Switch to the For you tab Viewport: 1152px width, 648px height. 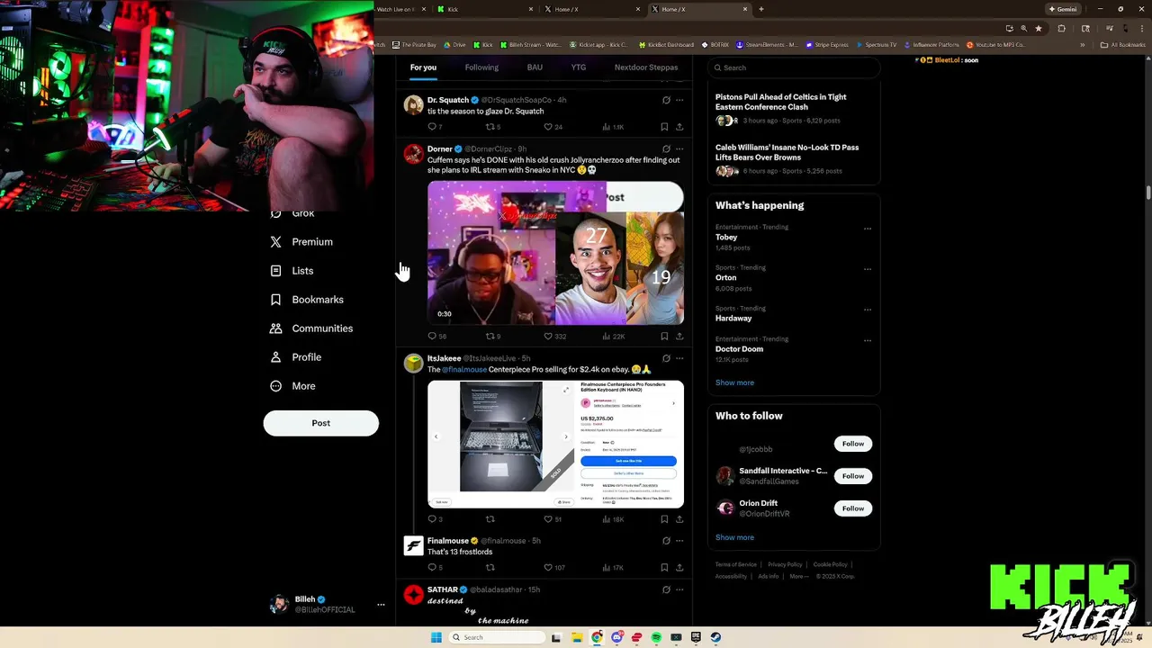pyautogui.click(x=423, y=67)
